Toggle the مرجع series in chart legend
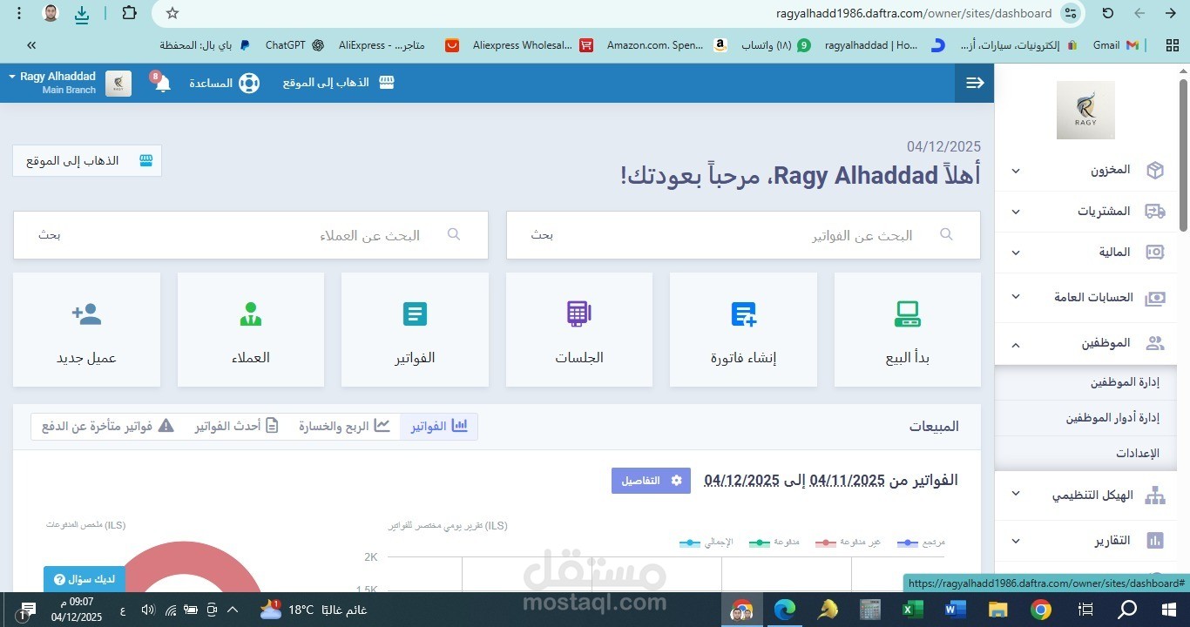The height and width of the screenshot is (627, 1190). (921, 542)
